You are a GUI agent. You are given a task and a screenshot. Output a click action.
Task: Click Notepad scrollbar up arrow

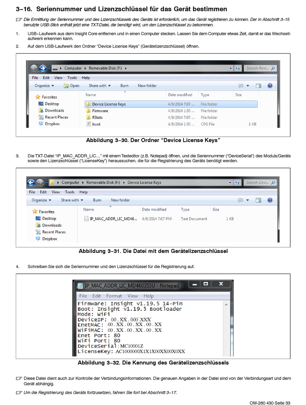[x=226, y=304]
